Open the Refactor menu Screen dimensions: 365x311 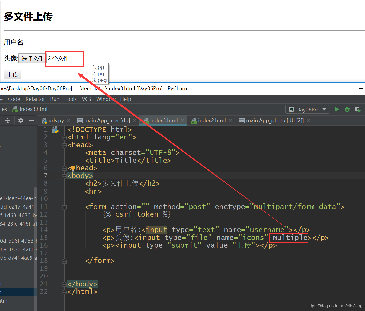pyautogui.click(x=35, y=99)
